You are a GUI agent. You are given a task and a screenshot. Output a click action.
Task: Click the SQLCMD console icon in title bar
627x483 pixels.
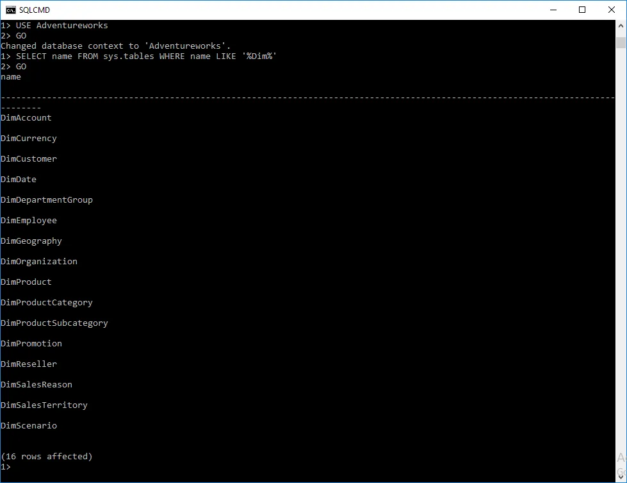click(x=11, y=10)
